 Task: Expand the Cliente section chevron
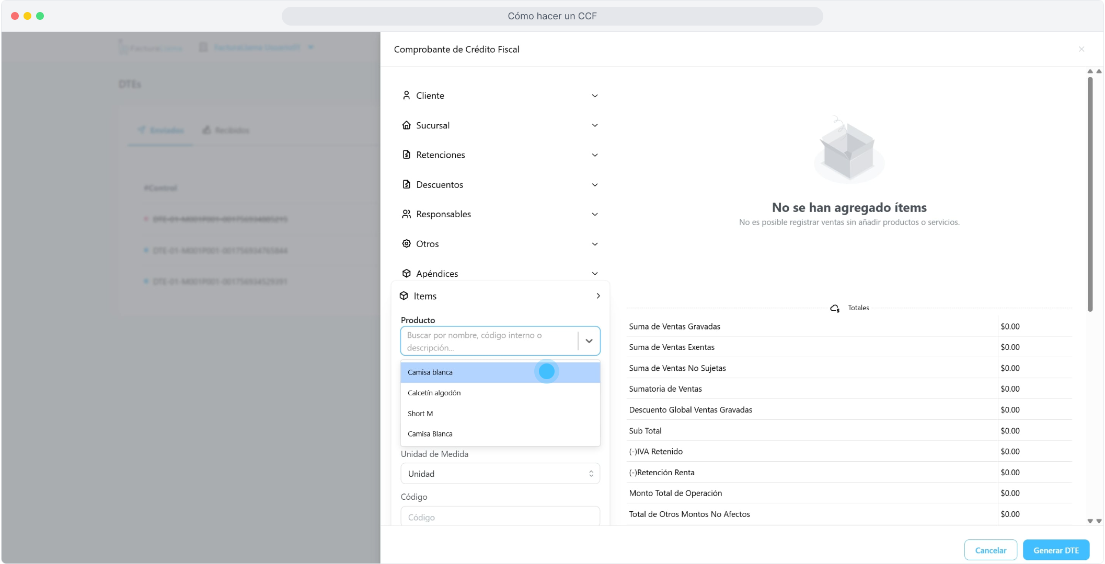click(595, 96)
